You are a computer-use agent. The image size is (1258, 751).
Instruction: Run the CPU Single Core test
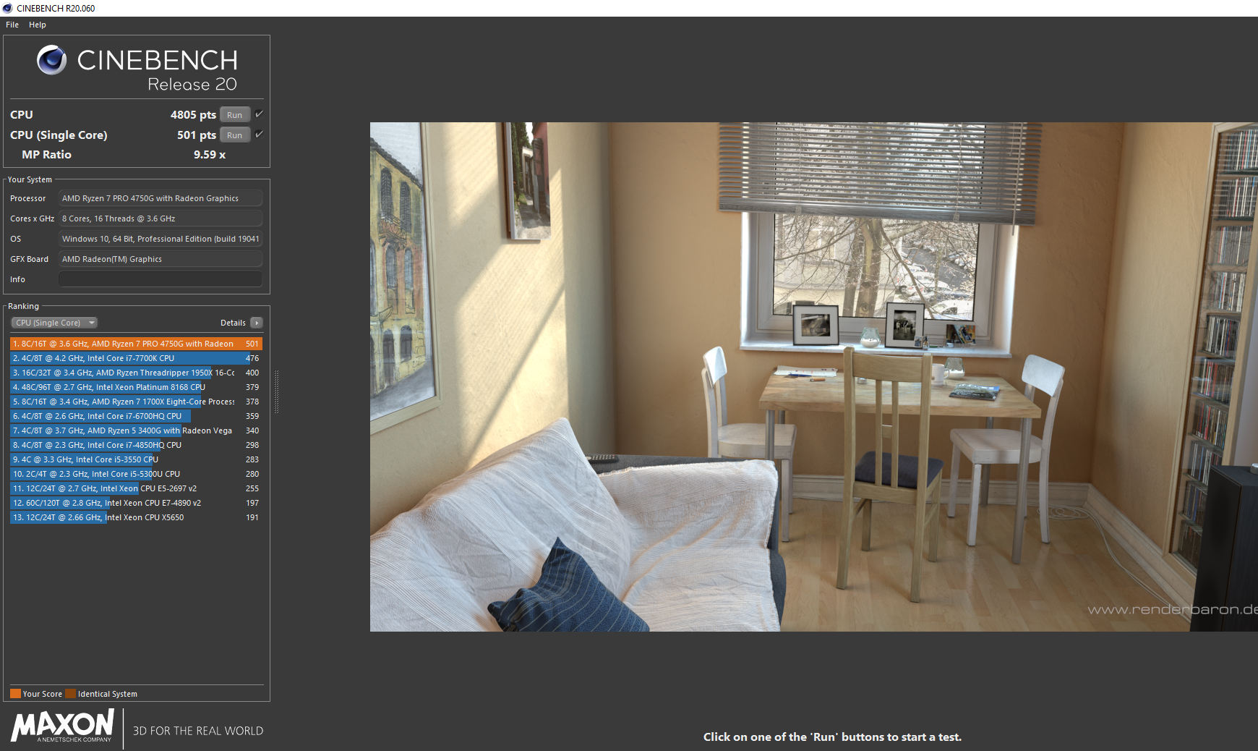tap(235, 135)
